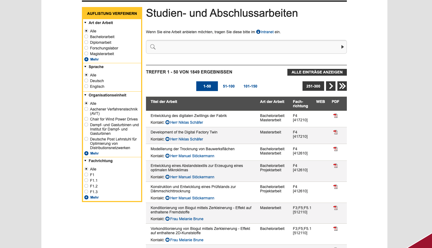Screen dimensions: 432x248
Task: Click the magnifying glass search icon
Action: (153, 47)
